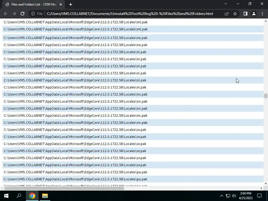View site information for the File URL
Viewport: 268px width, 201px height.
[x=33, y=14]
